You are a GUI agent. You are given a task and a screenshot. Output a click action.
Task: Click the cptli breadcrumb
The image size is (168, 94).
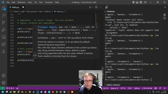coord(23,11)
